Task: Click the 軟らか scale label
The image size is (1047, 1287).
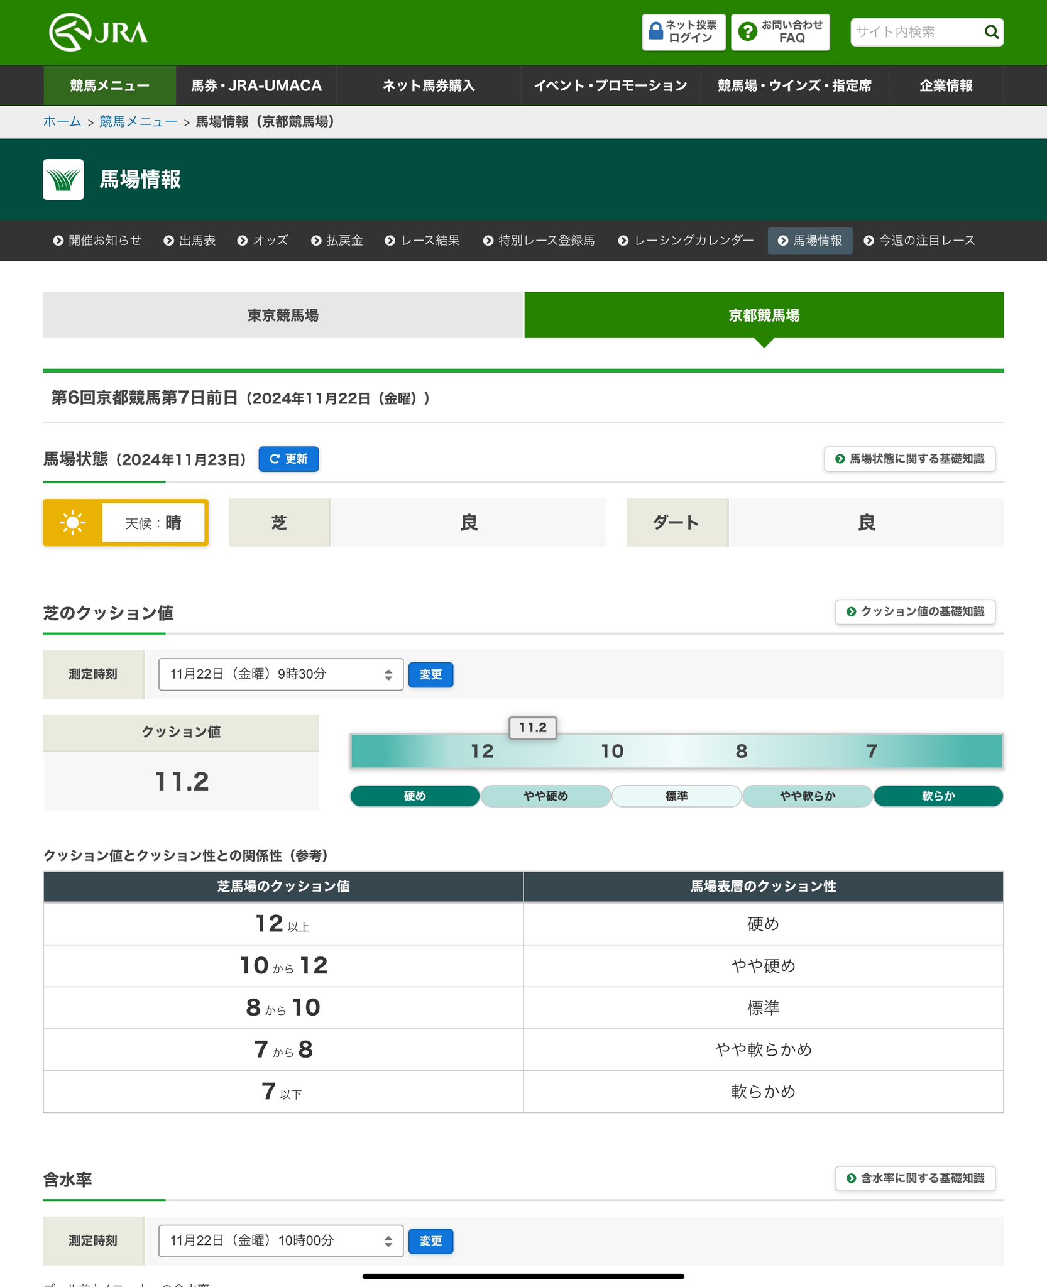Action: (x=938, y=796)
